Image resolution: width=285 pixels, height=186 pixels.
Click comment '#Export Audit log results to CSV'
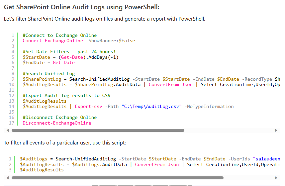(66, 95)
